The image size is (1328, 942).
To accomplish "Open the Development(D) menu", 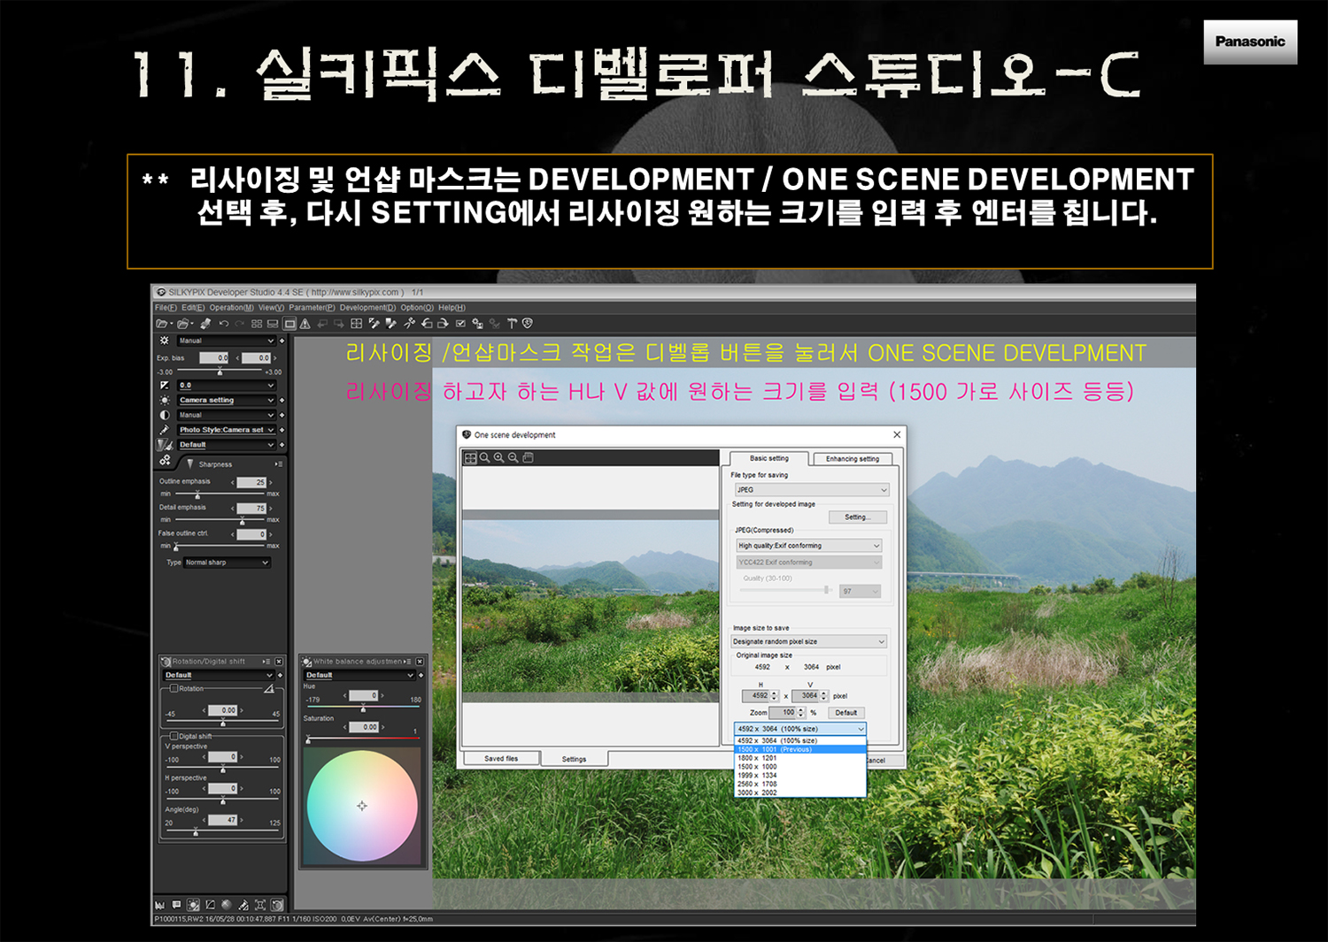I will [x=367, y=308].
